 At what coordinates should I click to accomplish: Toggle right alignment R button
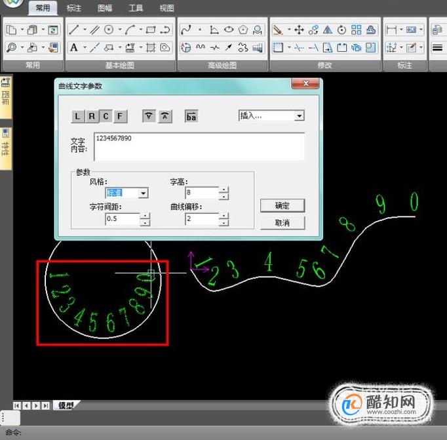pyautogui.click(x=92, y=116)
